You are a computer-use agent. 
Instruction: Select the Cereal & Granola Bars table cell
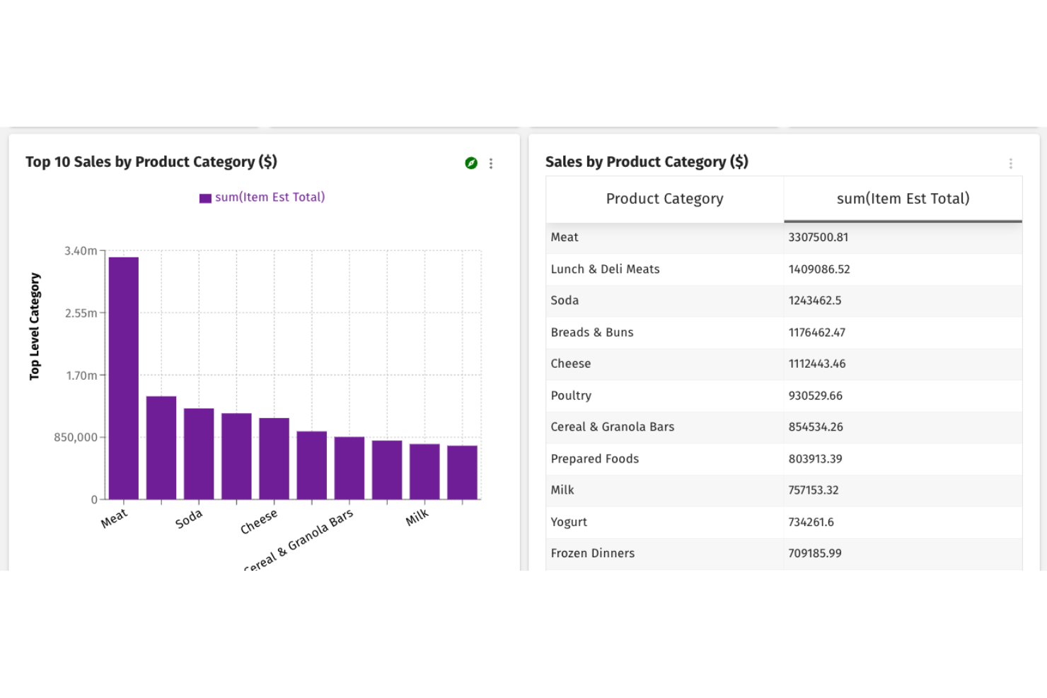(664, 427)
